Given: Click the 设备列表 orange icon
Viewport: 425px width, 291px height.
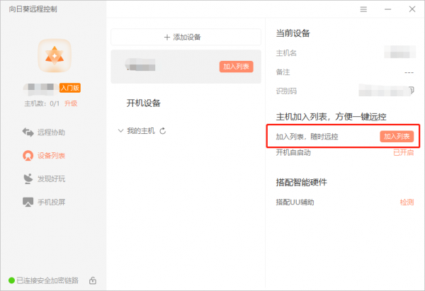Looking at the screenshot, I should [x=28, y=156].
